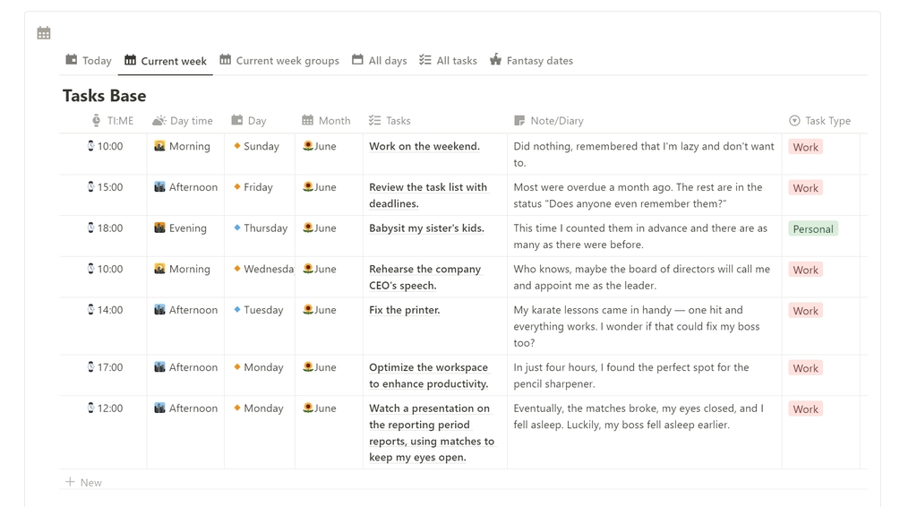Click the Today view calendar icon

tap(72, 60)
